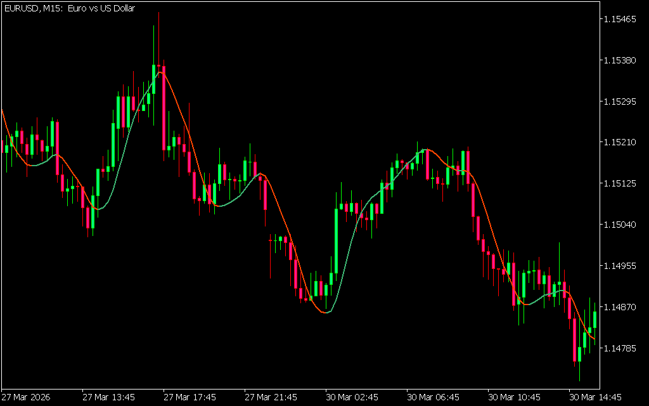
Task: Click the 1.15210 price axis label
Action: tap(621, 143)
